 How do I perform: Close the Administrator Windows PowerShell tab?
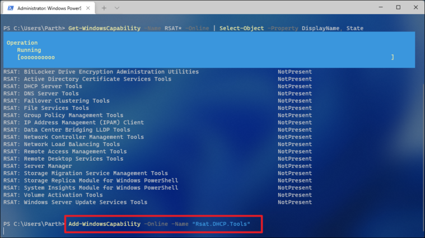point(88,8)
